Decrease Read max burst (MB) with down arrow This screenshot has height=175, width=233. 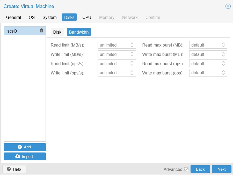click(223, 46)
